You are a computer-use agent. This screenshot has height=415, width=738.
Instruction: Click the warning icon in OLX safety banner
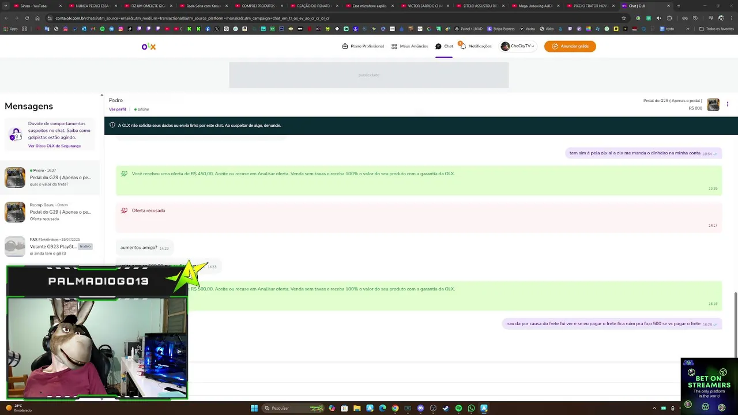pyautogui.click(x=112, y=125)
